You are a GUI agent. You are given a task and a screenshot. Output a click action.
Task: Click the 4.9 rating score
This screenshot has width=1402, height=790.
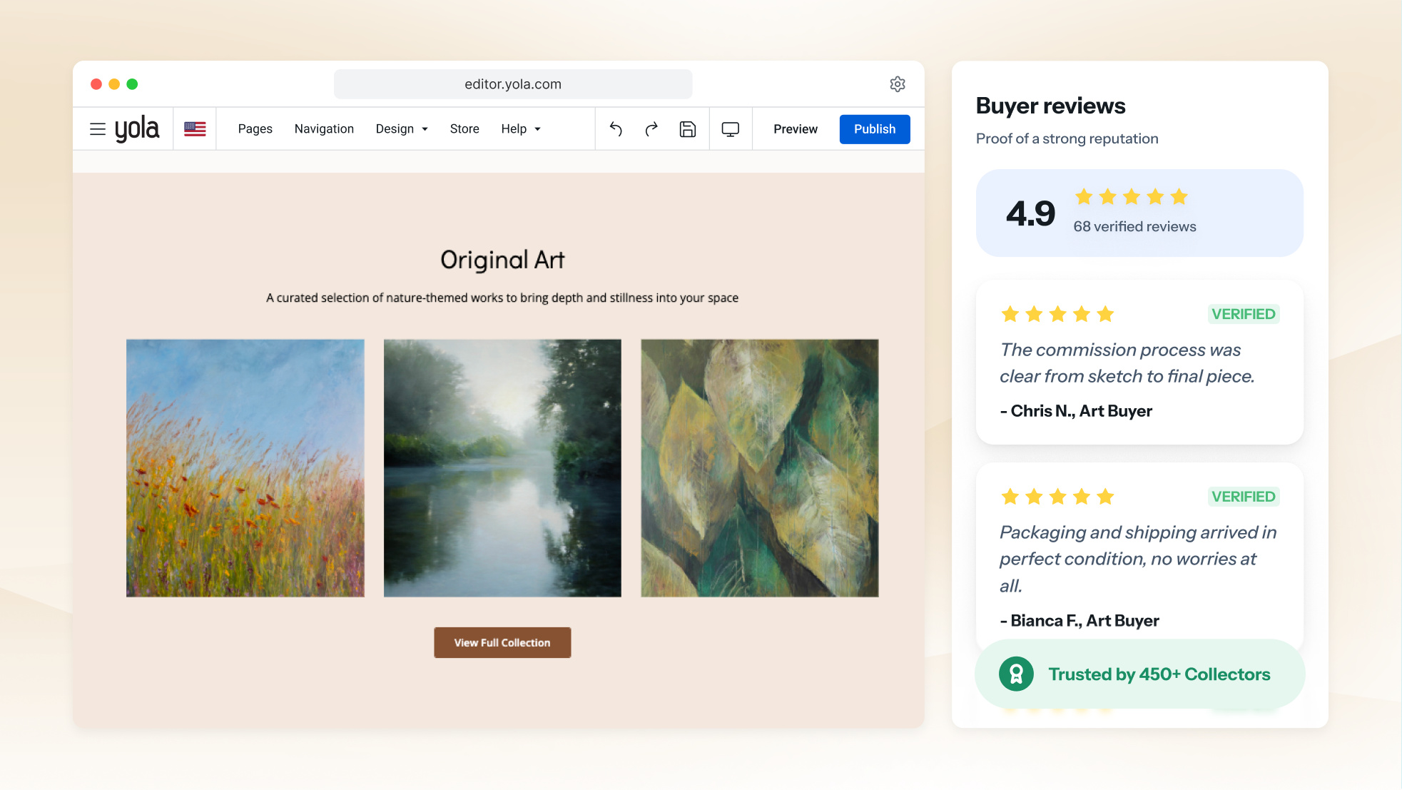pyautogui.click(x=1030, y=213)
